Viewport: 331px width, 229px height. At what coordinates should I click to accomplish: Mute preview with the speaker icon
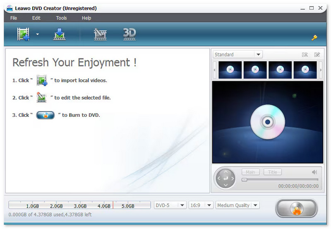coord(314,172)
